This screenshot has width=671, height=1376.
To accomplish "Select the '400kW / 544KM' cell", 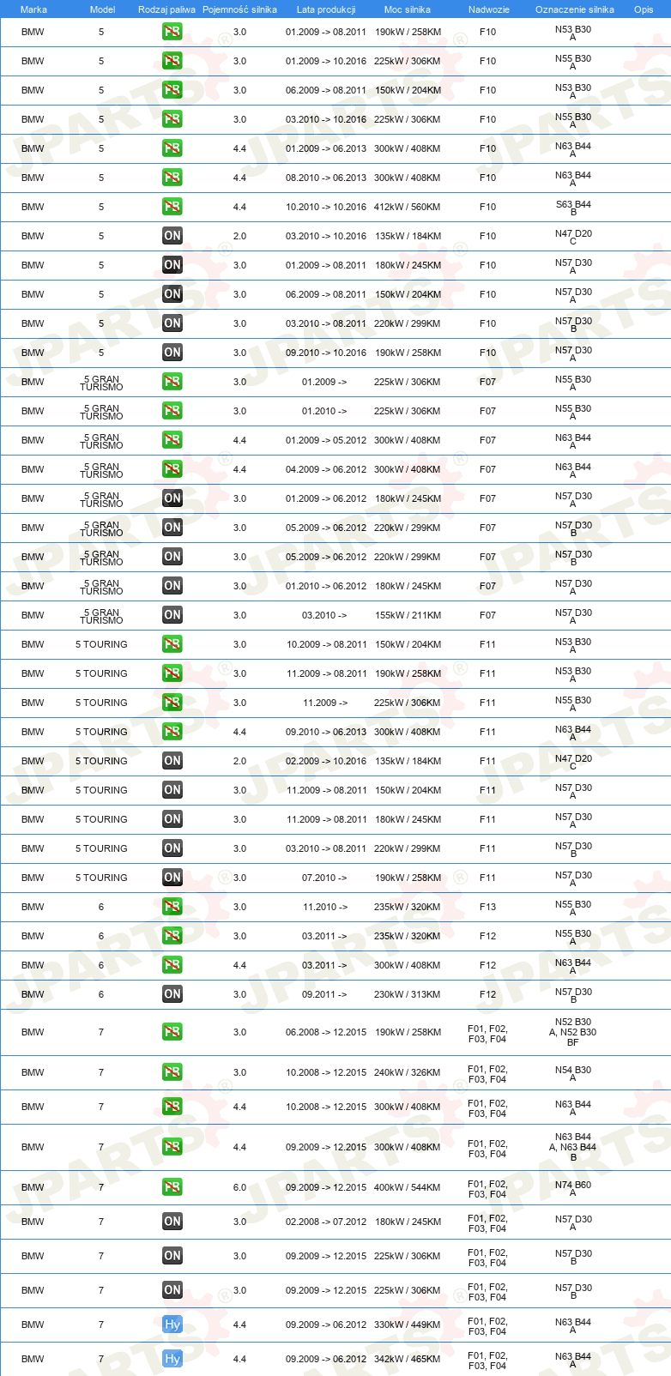I will tap(408, 1187).
